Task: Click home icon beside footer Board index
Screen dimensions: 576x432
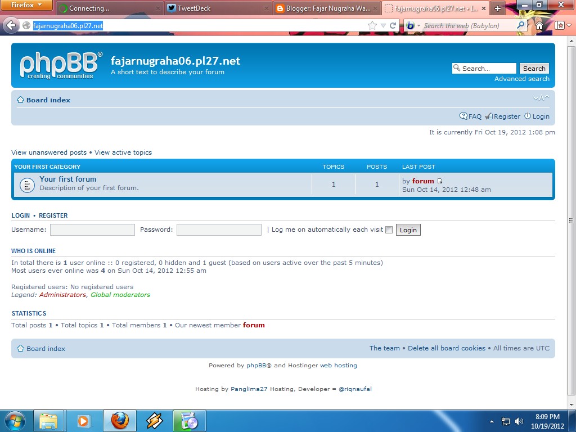Action: click(21, 348)
